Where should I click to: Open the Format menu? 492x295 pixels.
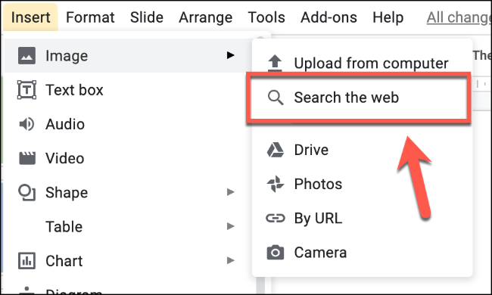pyautogui.click(x=90, y=17)
